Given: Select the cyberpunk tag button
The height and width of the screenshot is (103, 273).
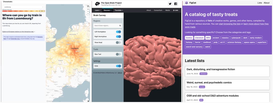Looking at the screenshot, I should (x=236, y=38).
